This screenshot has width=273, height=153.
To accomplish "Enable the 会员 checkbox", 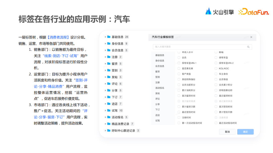I will (178, 57).
